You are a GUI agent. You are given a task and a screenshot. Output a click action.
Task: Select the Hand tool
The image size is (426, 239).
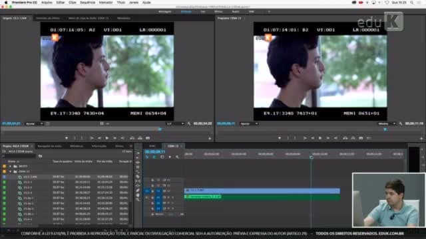tap(138, 195)
